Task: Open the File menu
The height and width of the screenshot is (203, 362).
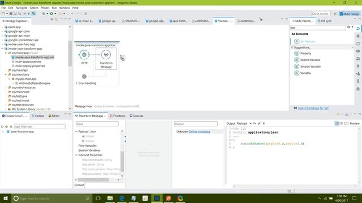Action: [x=3, y=8]
